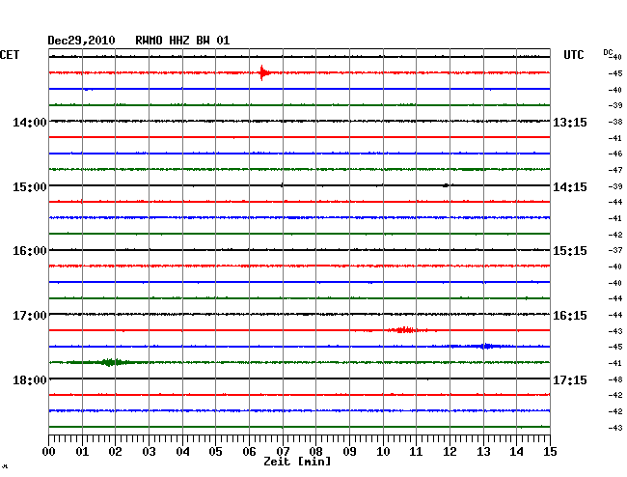The height and width of the screenshot is (477, 627).
Task: Select the station label RWMO HHZ BW 01
Action: 182,41
